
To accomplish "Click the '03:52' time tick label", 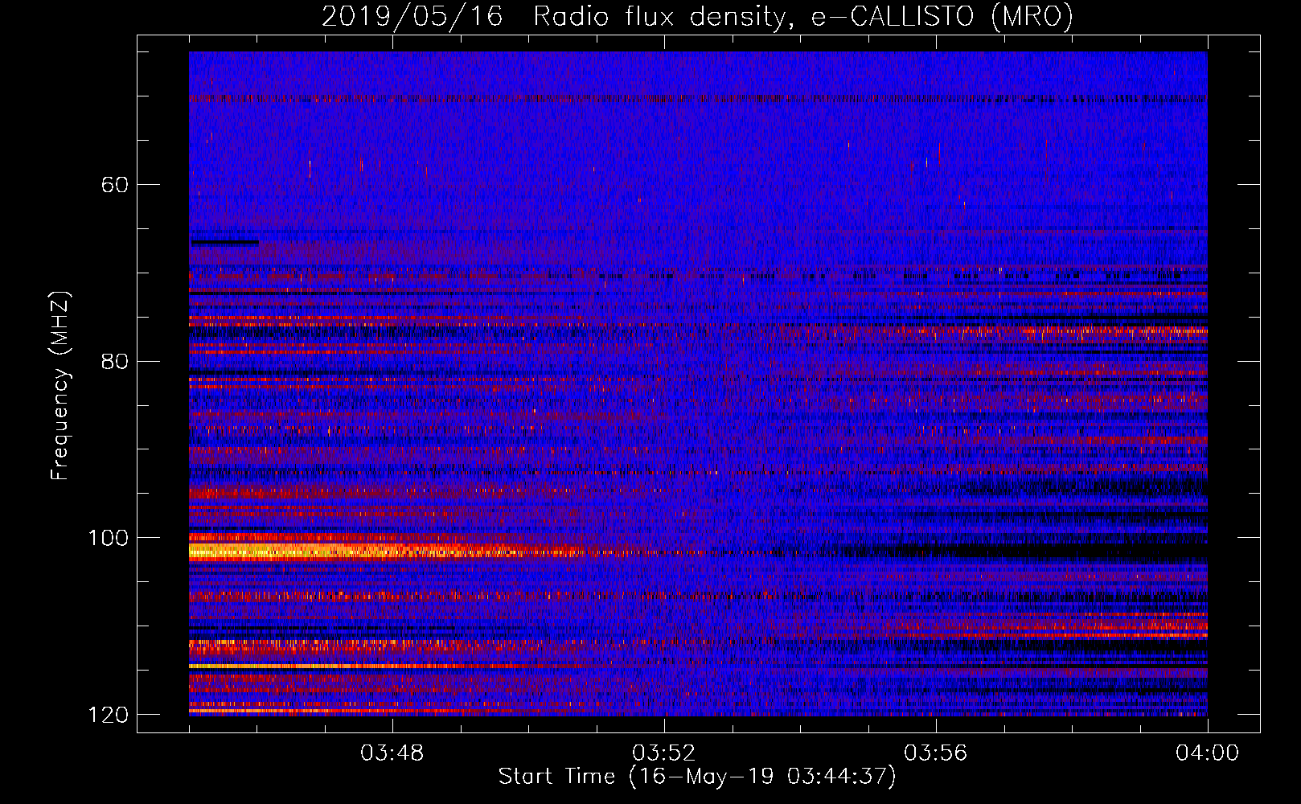I will [x=664, y=753].
